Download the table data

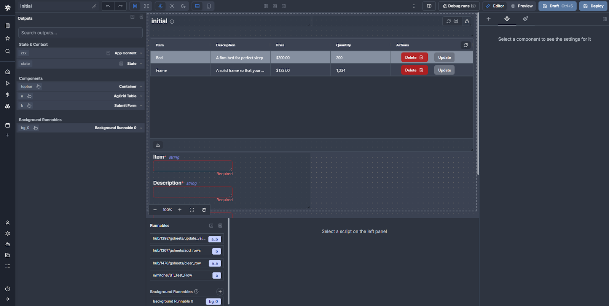coord(158,145)
